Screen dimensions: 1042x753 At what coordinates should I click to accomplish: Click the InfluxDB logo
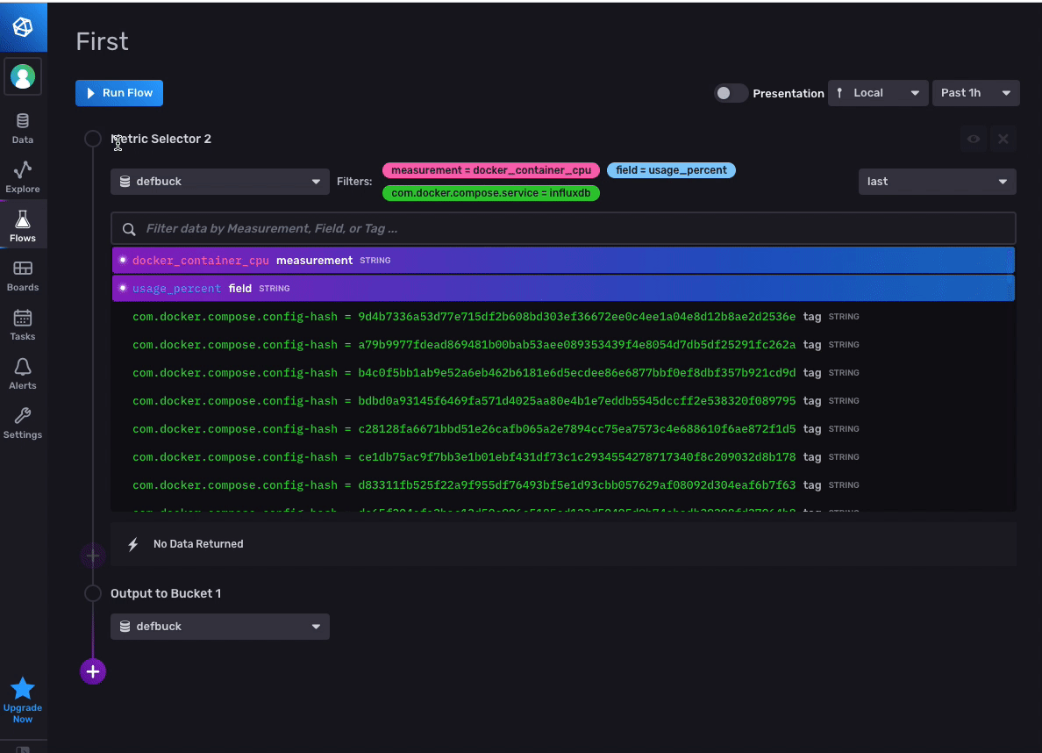tap(23, 26)
